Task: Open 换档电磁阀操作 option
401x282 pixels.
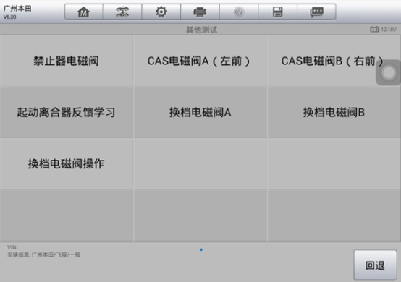Action: [67, 163]
